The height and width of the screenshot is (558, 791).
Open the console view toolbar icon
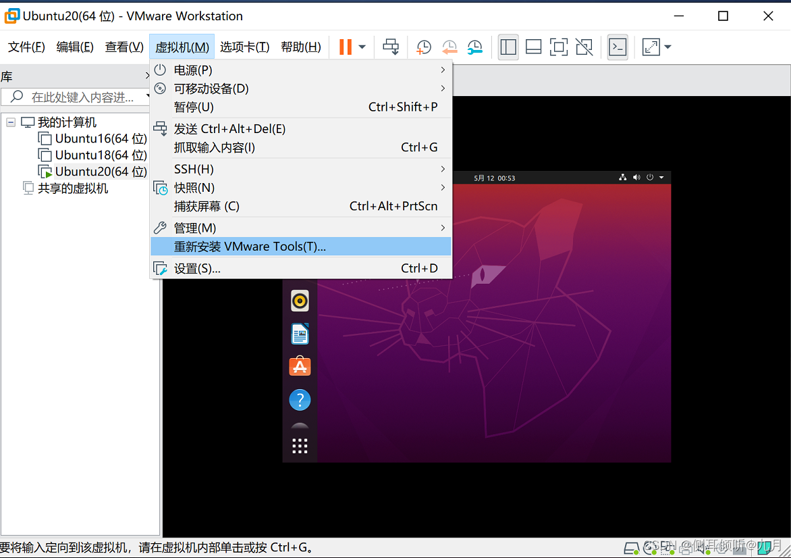pos(618,47)
